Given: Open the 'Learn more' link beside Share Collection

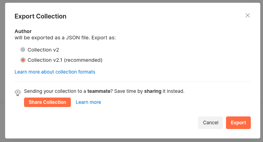Looking at the screenshot, I should pos(89,102).
